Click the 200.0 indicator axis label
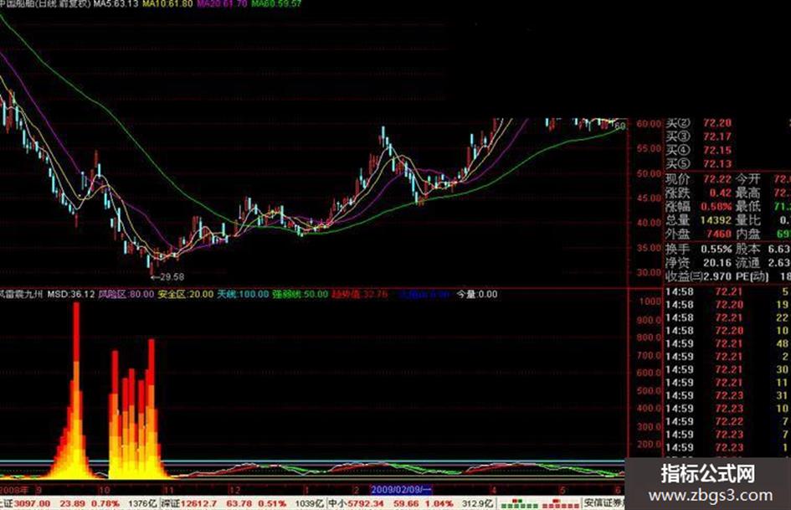 click(x=649, y=445)
